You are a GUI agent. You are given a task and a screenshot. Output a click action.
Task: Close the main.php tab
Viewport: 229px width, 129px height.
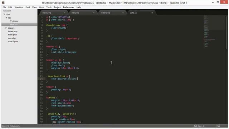point(64,13)
